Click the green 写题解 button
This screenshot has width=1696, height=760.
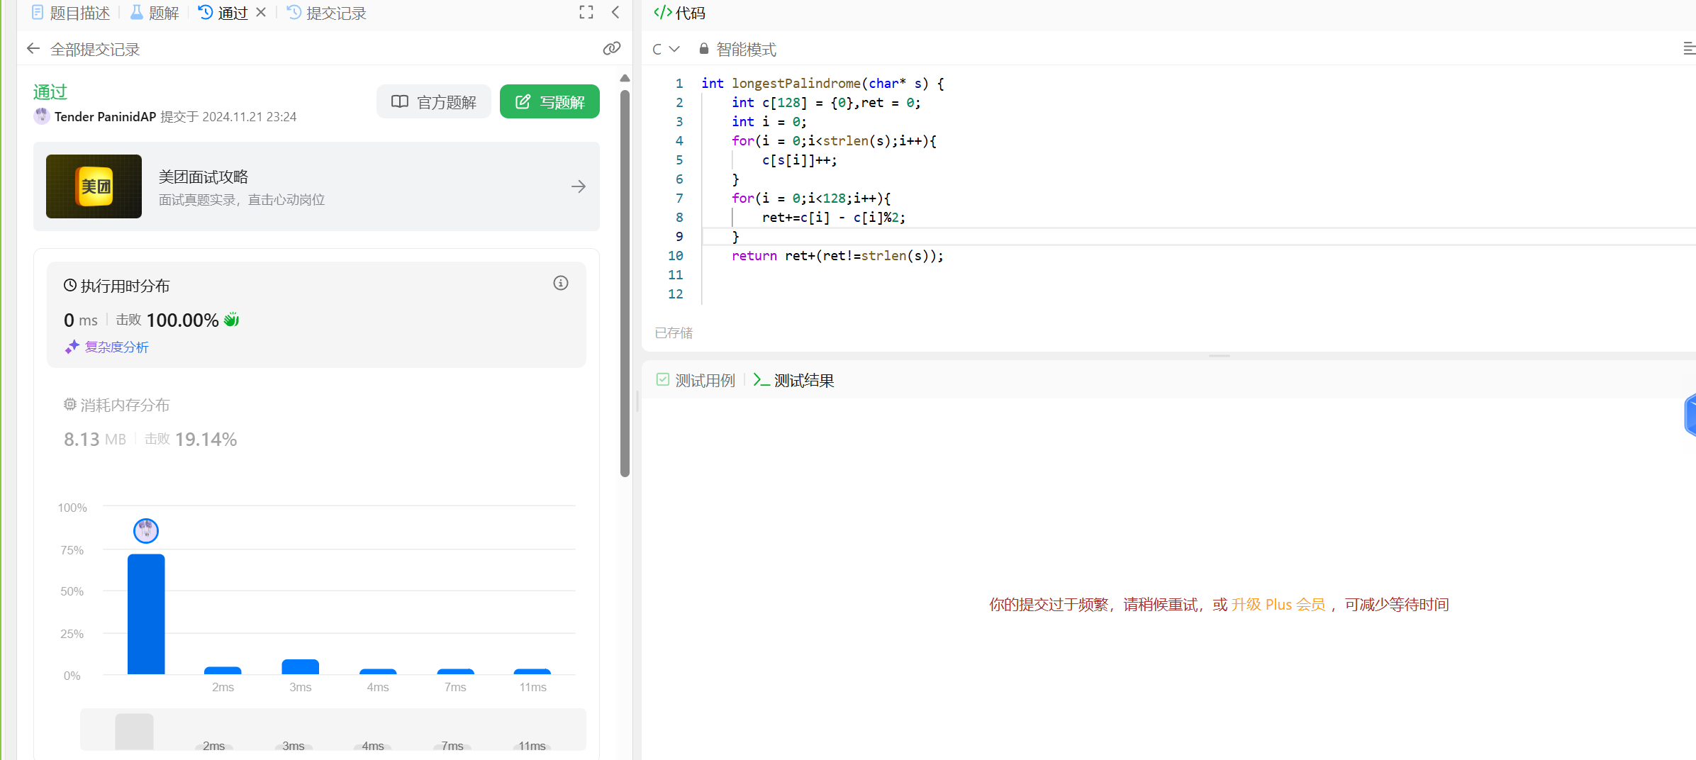point(549,102)
